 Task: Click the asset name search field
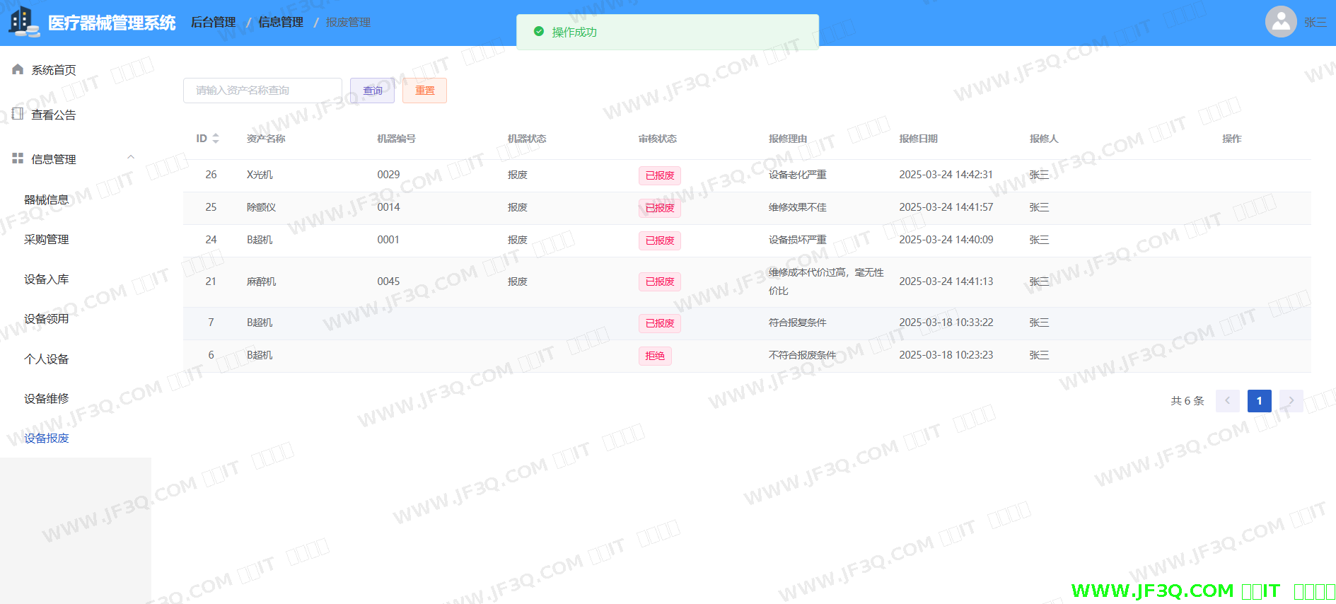(x=262, y=91)
